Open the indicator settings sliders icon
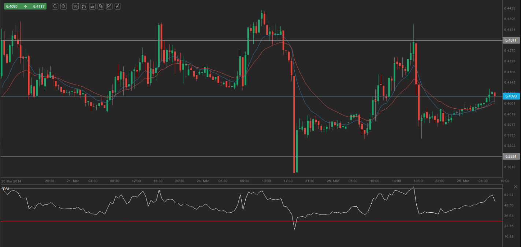Viewport: 521px width, 247px height. pyautogui.click(x=92, y=6)
